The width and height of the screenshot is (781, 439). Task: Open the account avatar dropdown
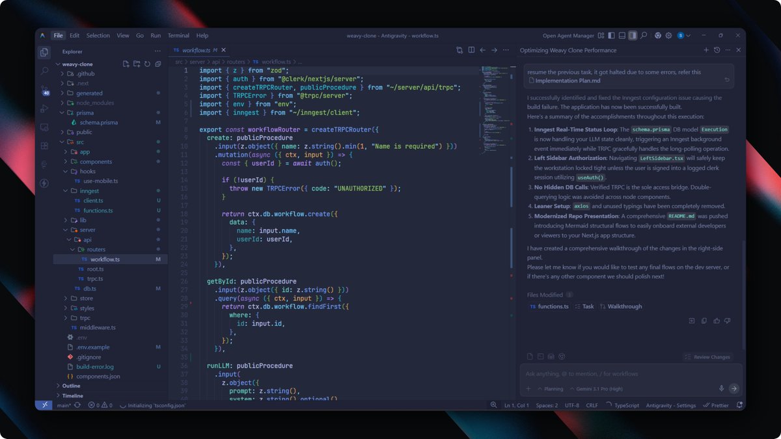point(683,35)
